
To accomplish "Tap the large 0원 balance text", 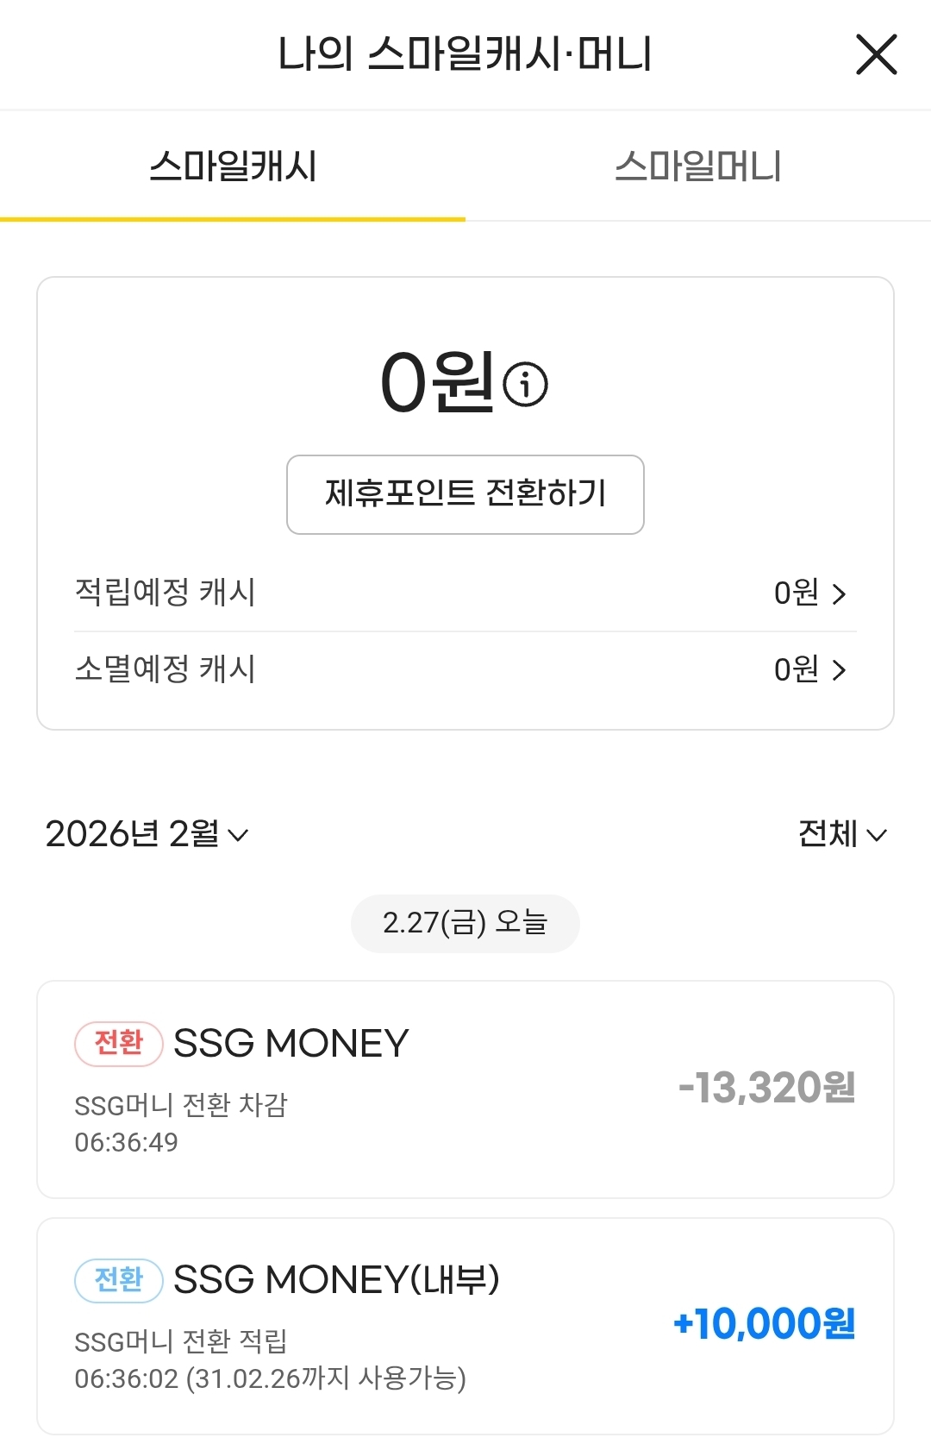I will 437,382.
